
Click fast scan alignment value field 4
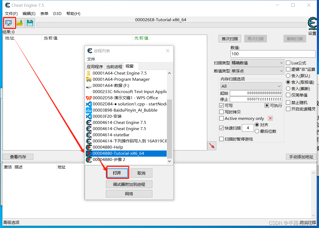248,128
